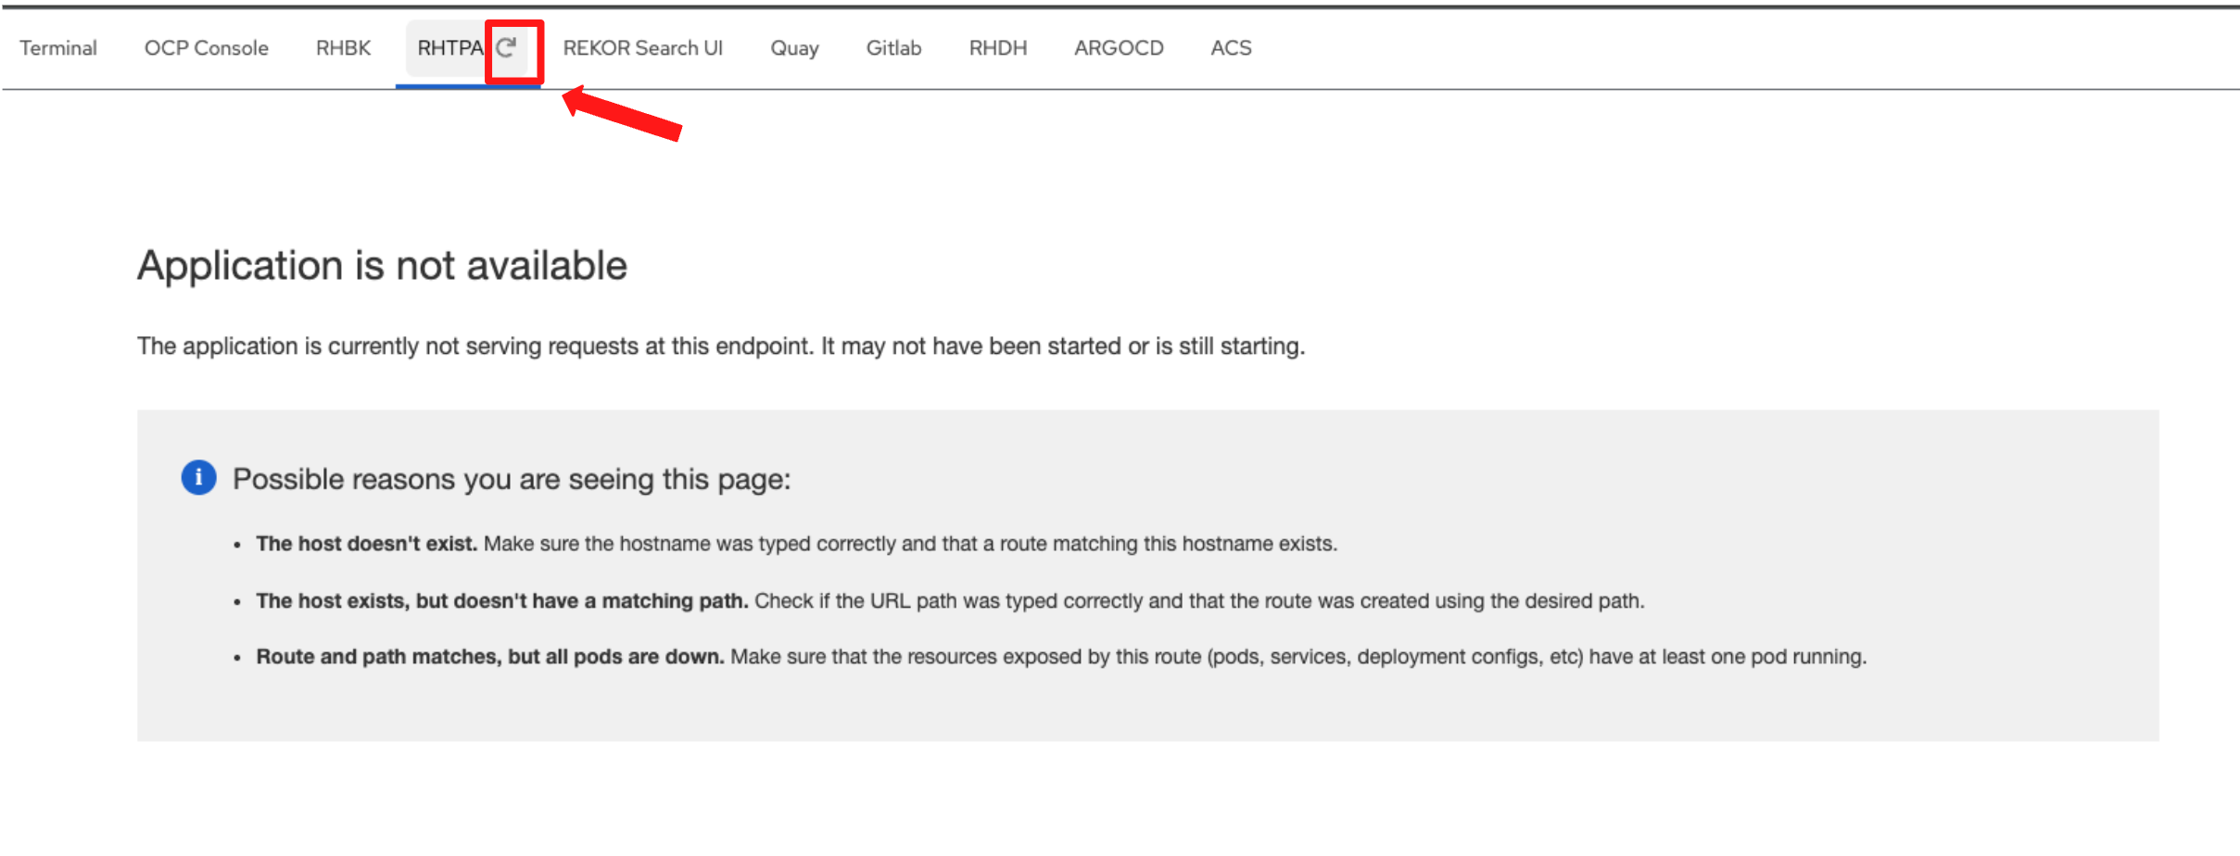This screenshot has width=2240, height=856.
Task: Select the RHBK tab
Action: 343,48
